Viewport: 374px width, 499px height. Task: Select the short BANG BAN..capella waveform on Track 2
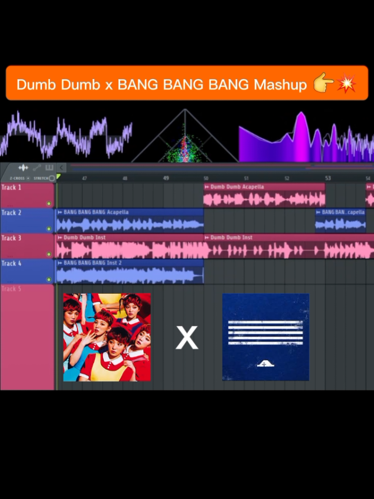click(x=340, y=225)
